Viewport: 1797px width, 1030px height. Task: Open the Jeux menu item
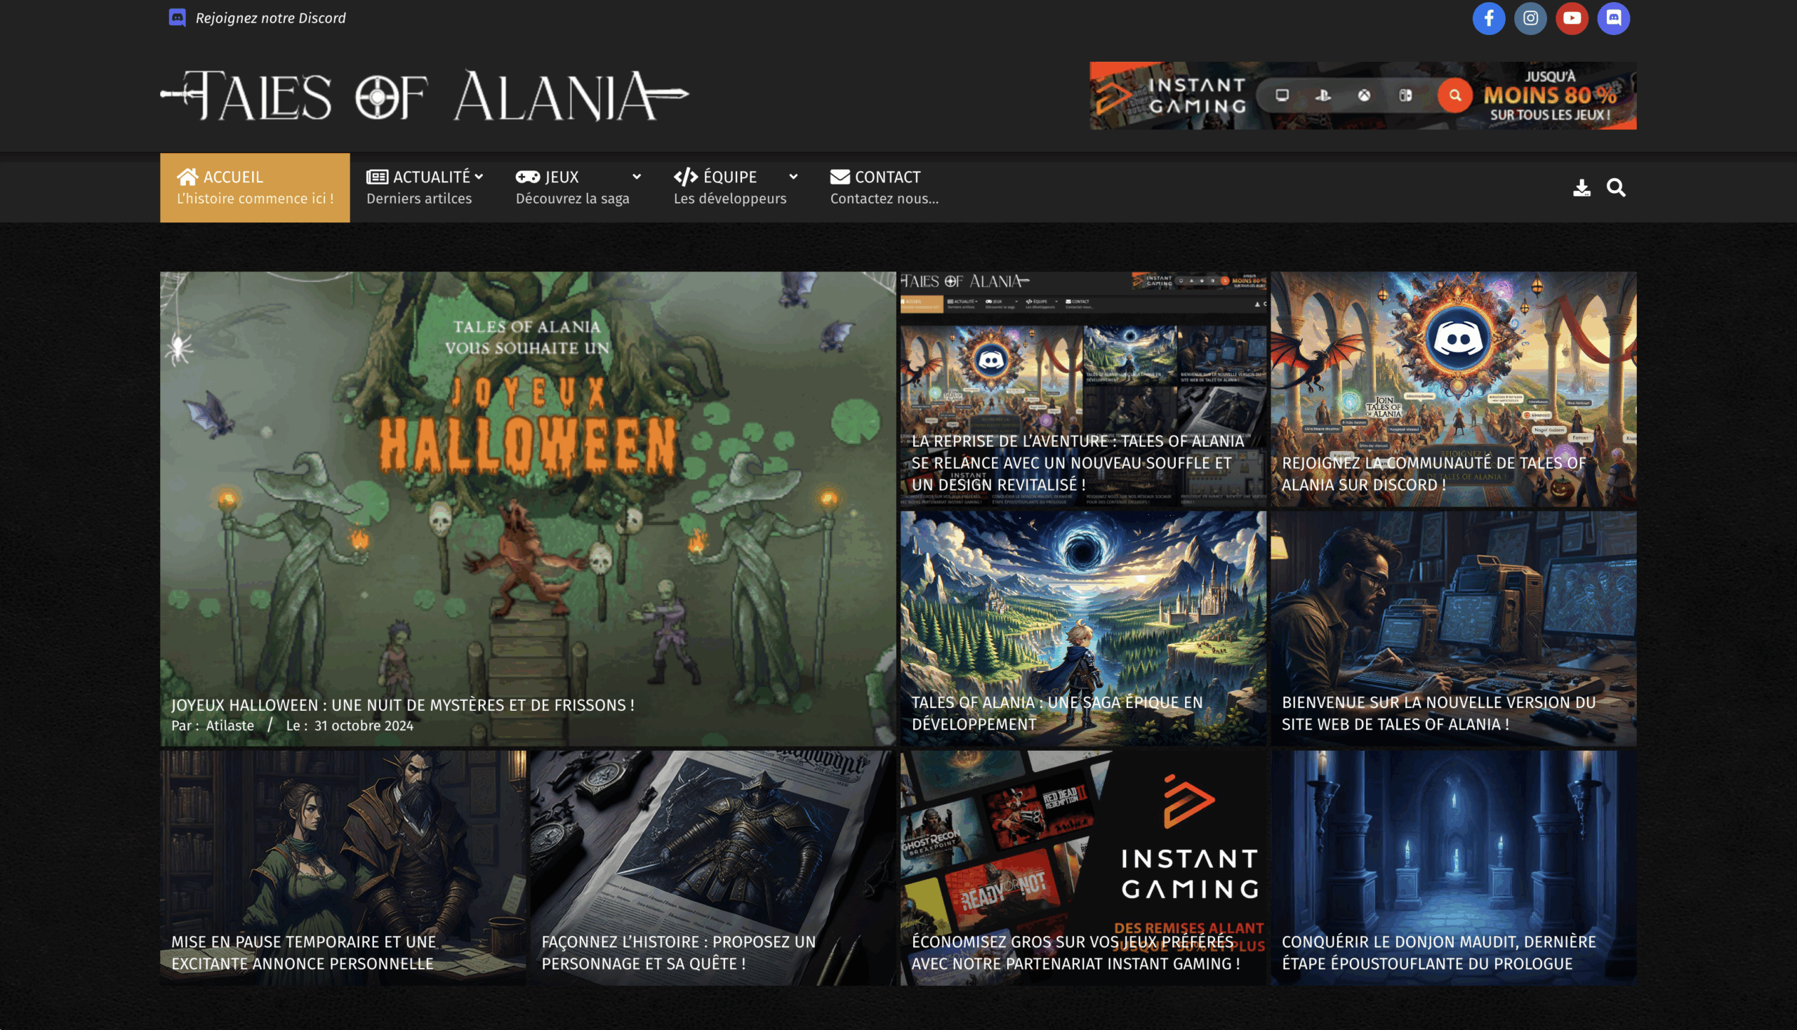(578, 187)
